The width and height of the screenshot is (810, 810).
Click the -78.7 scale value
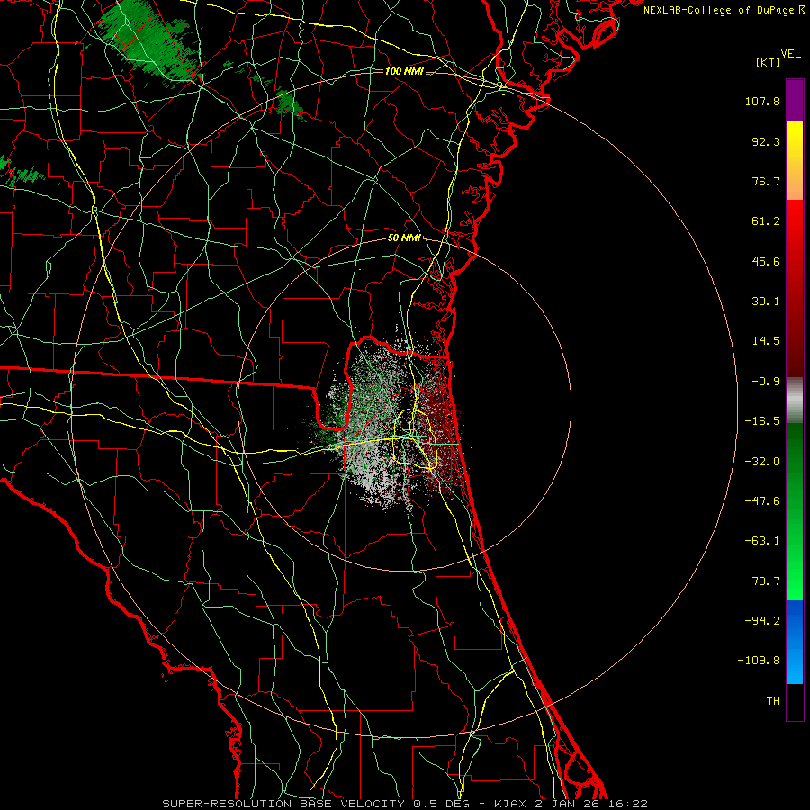(x=762, y=581)
